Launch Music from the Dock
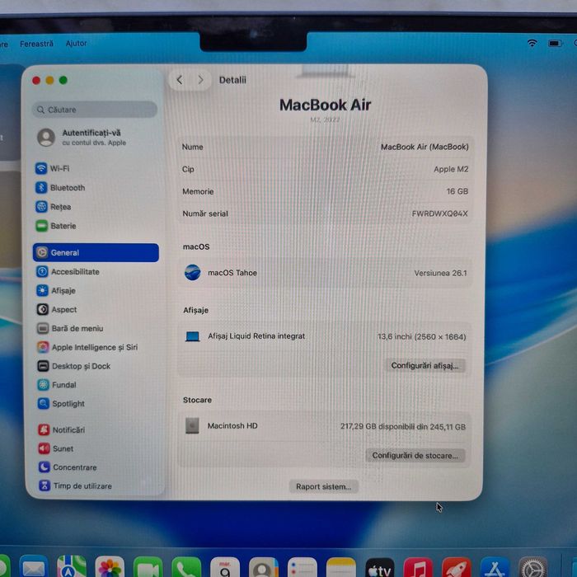This screenshot has width=577, height=577. (x=418, y=568)
